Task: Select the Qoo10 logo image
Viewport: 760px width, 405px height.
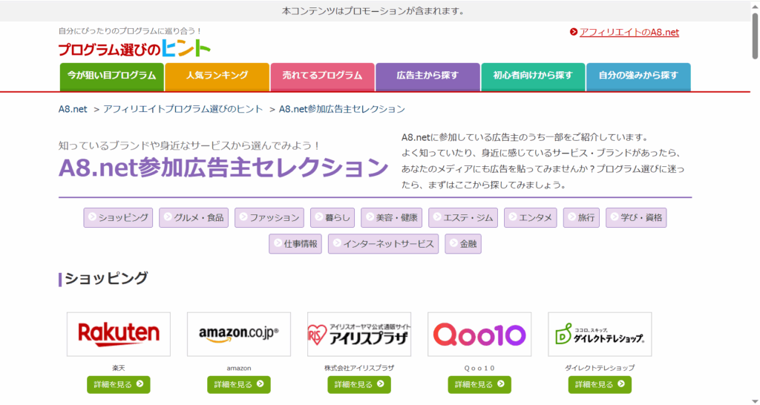Action: [479, 334]
